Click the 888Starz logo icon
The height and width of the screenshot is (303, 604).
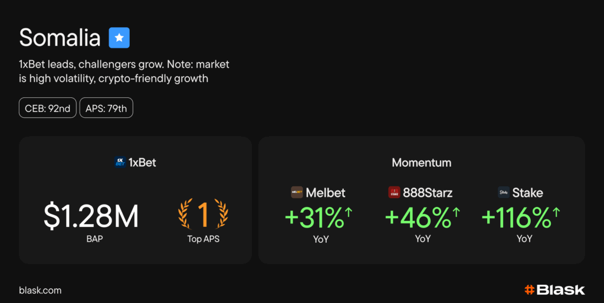pyautogui.click(x=394, y=192)
